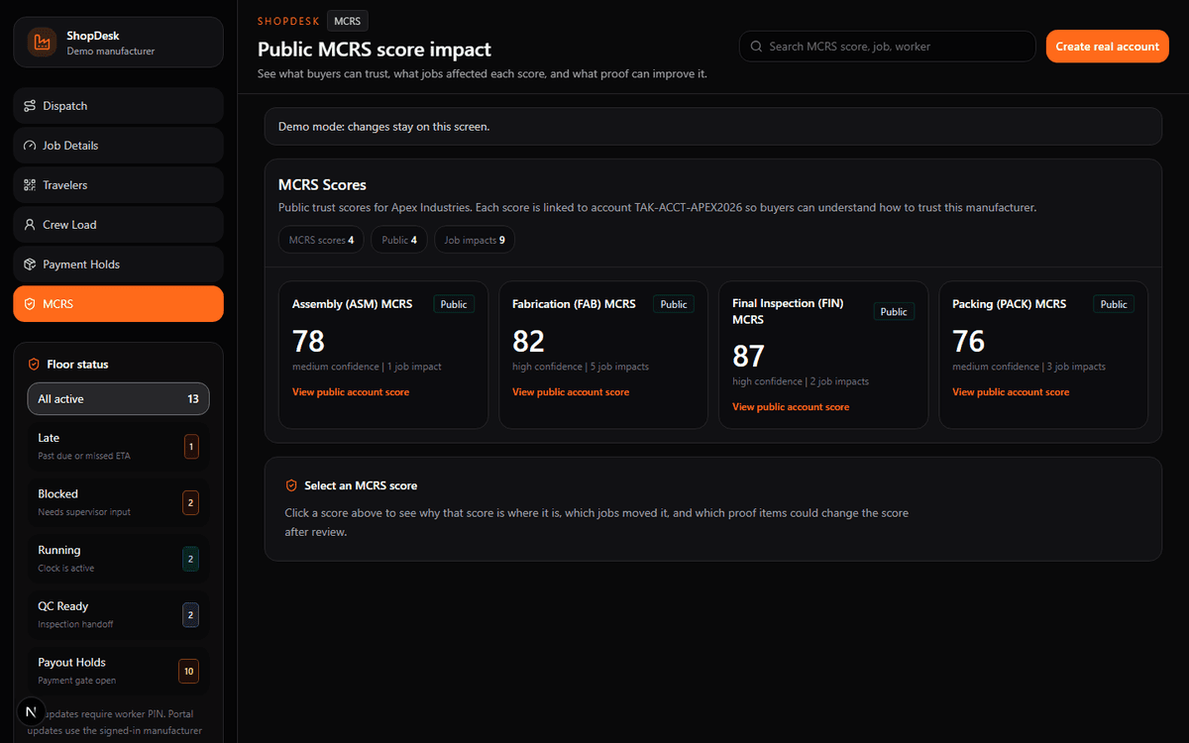Image resolution: width=1189 pixels, height=743 pixels.
Task: Open the Fabrication (FAB) MCRS card
Action: tap(603, 355)
